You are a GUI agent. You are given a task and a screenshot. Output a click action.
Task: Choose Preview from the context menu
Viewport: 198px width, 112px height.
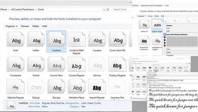[x=169, y=26]
